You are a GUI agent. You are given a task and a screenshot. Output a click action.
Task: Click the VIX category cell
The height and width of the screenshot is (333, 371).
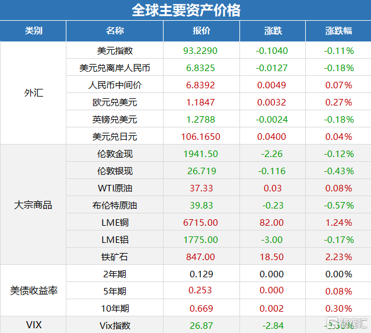(x=34, y=325)
